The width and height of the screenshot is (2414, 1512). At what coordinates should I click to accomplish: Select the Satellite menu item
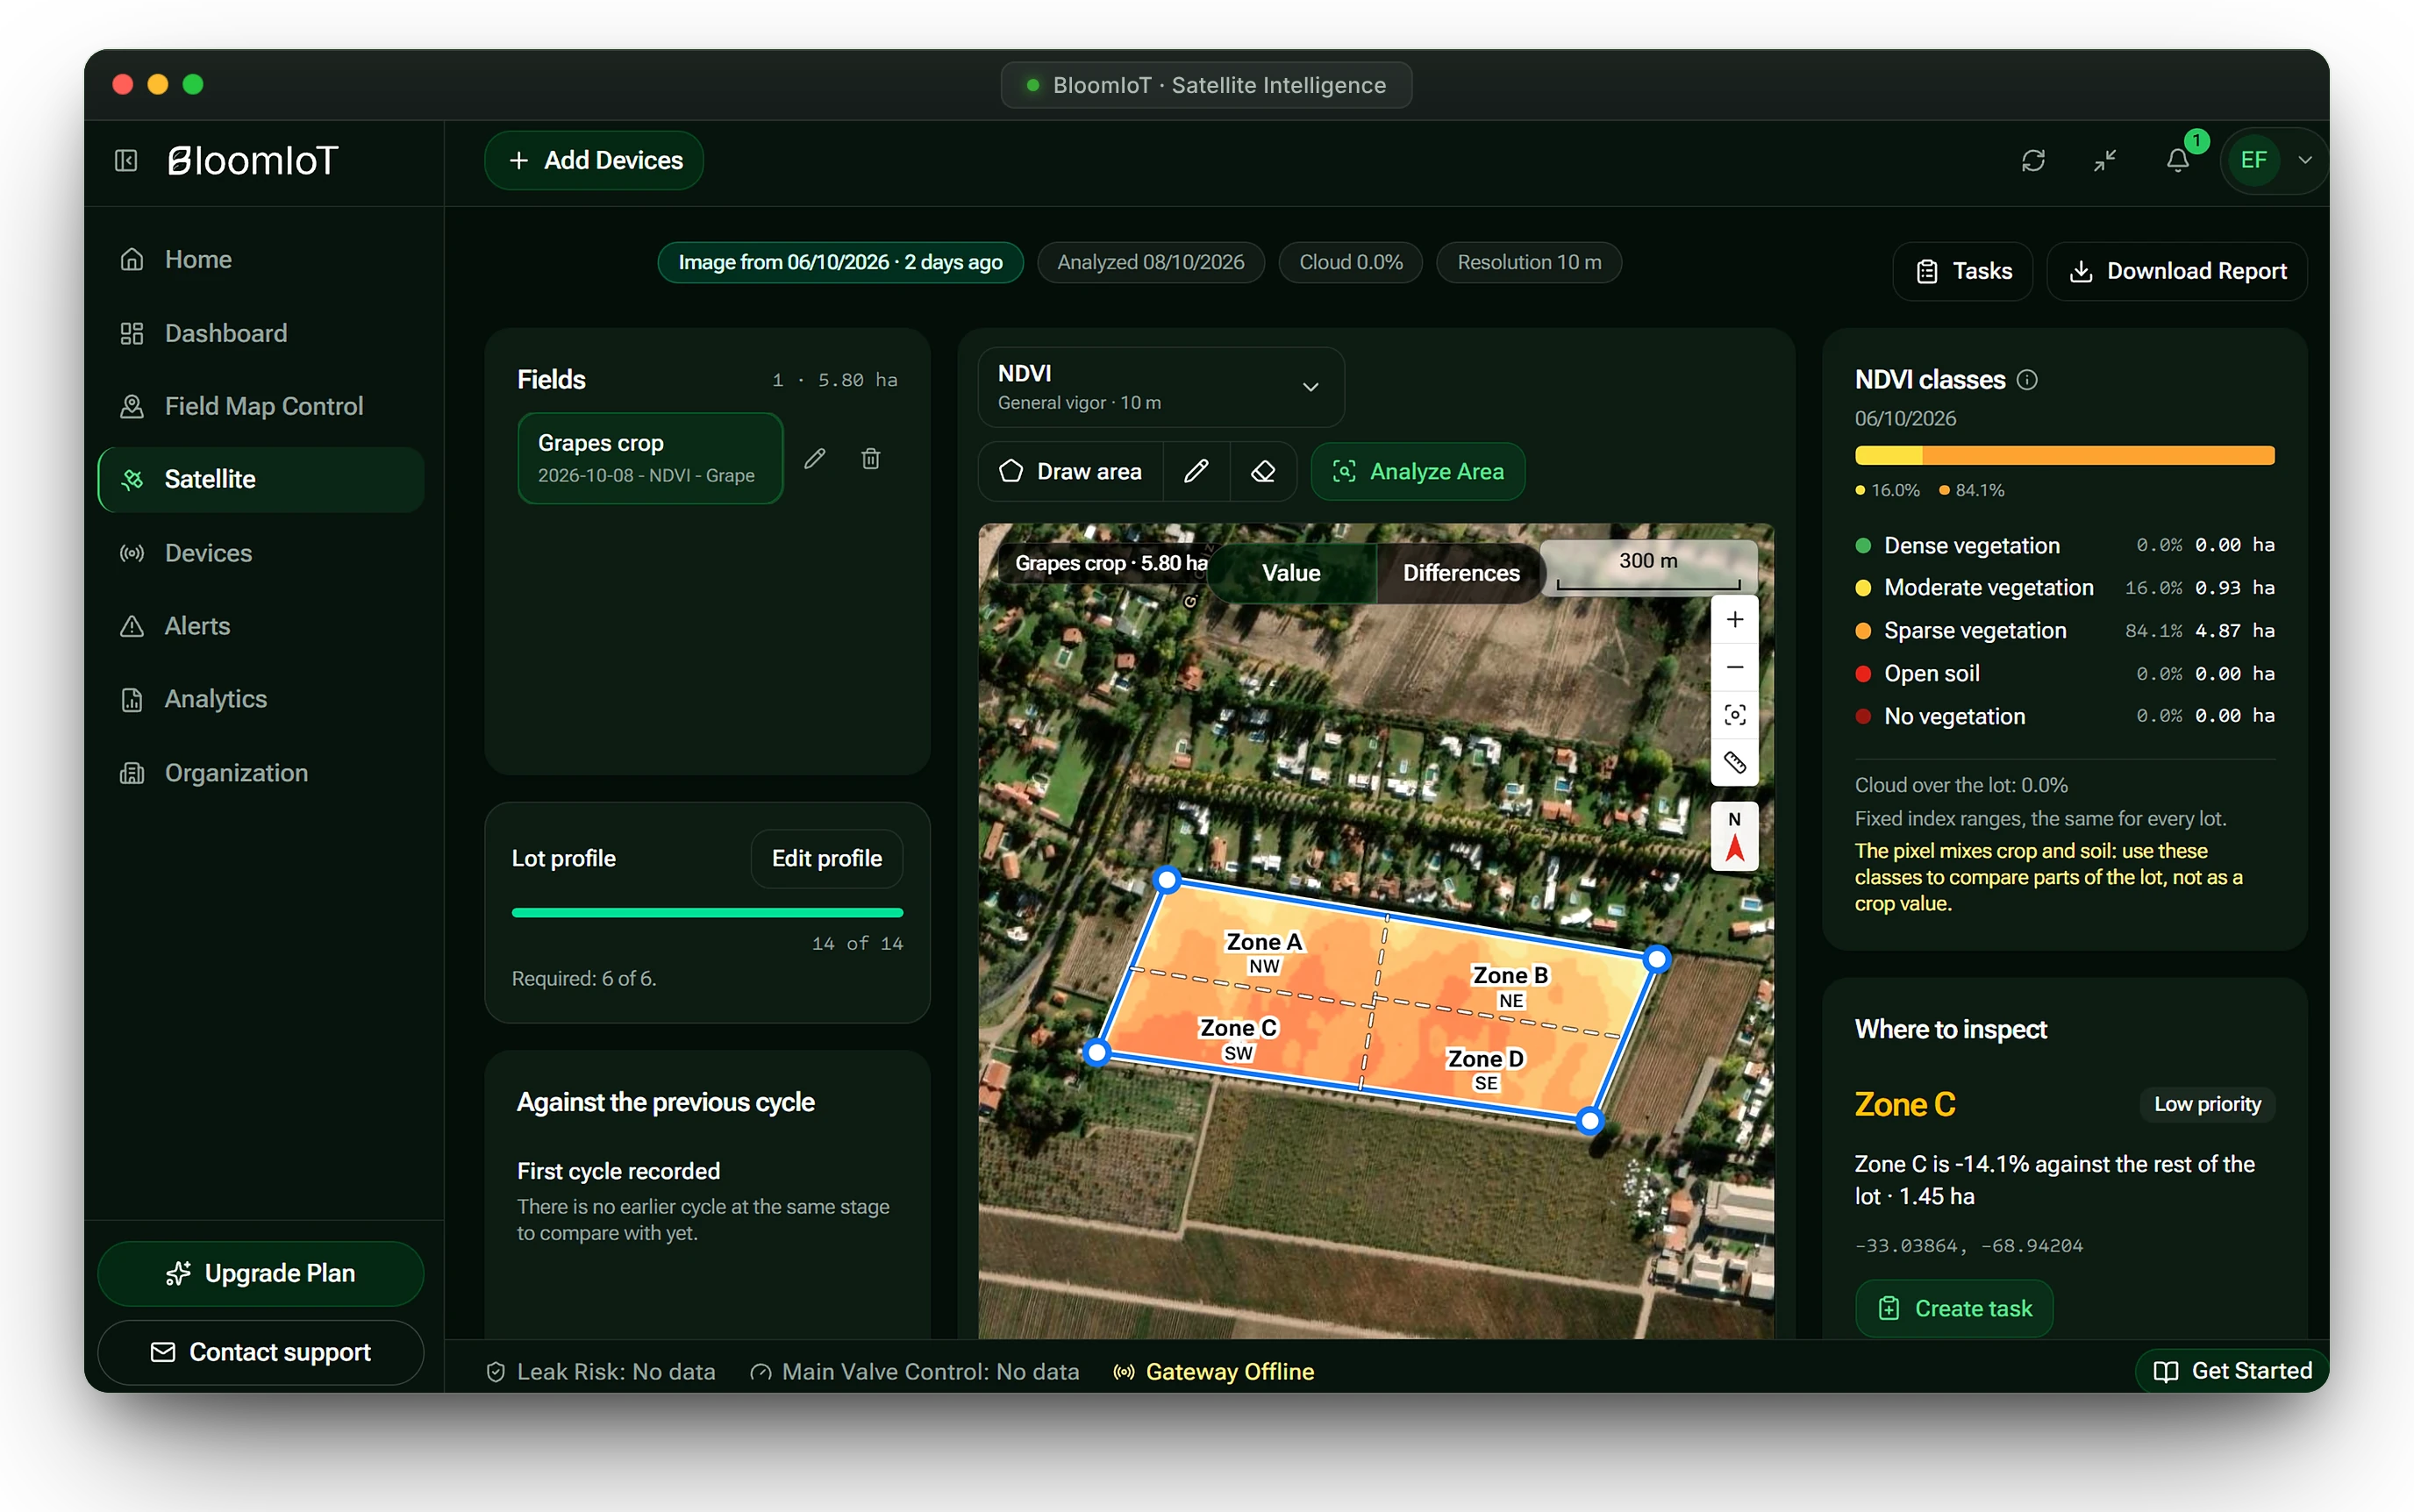click(261, 480)
